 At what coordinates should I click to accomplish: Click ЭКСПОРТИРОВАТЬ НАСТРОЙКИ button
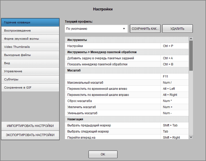click(x=30, y=135)
